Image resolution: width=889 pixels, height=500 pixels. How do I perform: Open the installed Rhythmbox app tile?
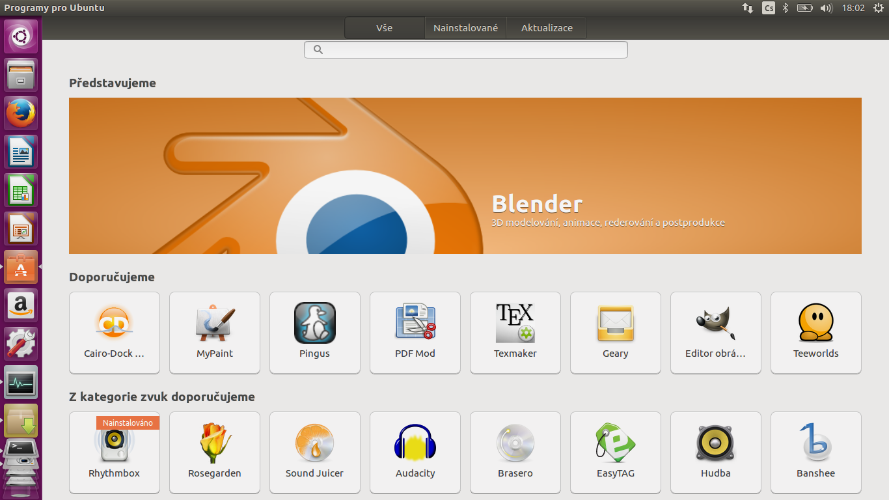tap(115, 452)
